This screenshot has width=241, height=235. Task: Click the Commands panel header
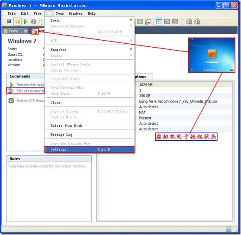26,77
